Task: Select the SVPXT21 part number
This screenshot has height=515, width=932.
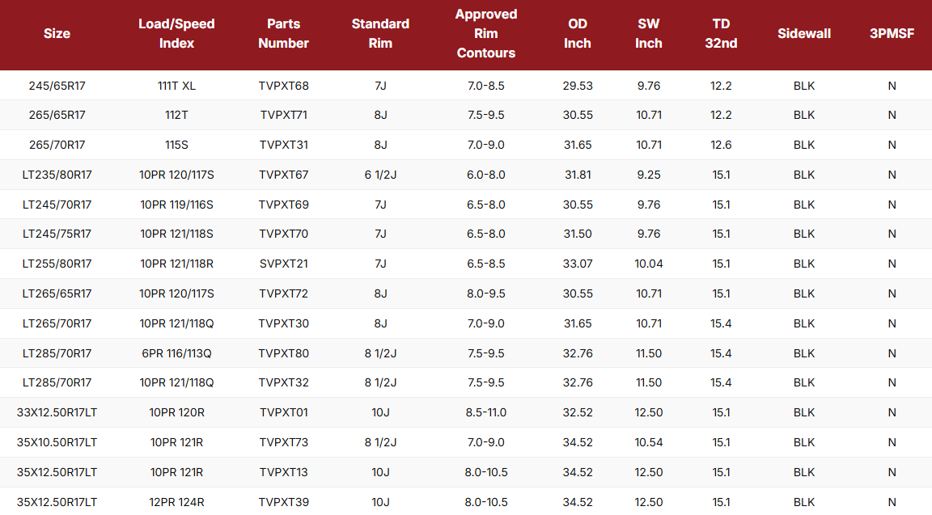Action: [284, 264]
